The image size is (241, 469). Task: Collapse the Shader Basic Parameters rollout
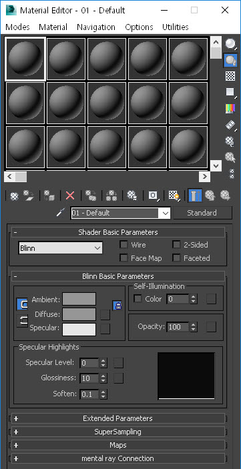[118, 232]
